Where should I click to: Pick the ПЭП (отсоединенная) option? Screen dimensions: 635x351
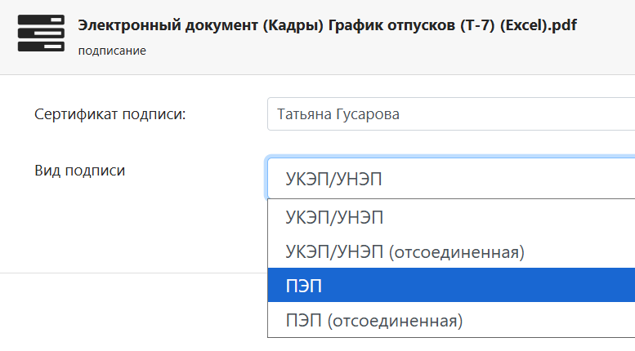click(x=451, y=320)
